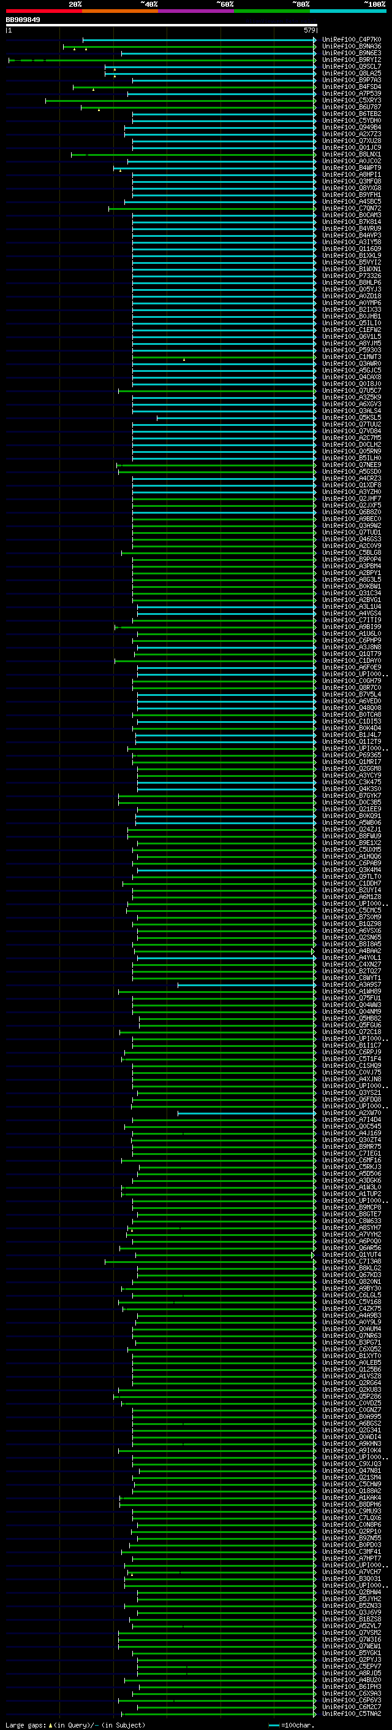Select the UniRef100_C5XRY3 label
Screen dimensions: 392x1730
[351, 100]
